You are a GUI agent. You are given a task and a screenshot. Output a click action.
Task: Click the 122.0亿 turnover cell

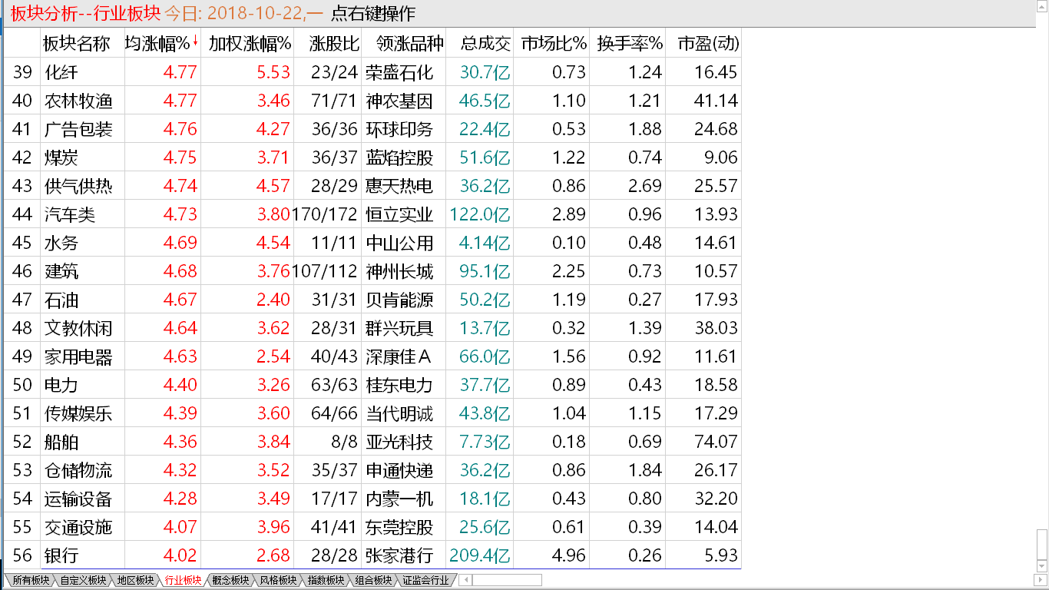[481, 214]
